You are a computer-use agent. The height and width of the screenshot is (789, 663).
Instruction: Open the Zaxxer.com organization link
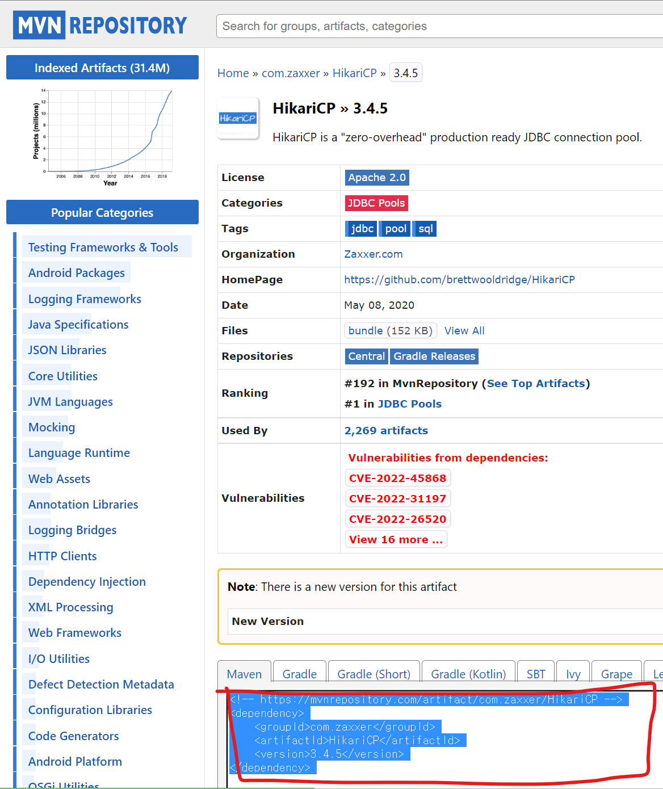[374, 254]
